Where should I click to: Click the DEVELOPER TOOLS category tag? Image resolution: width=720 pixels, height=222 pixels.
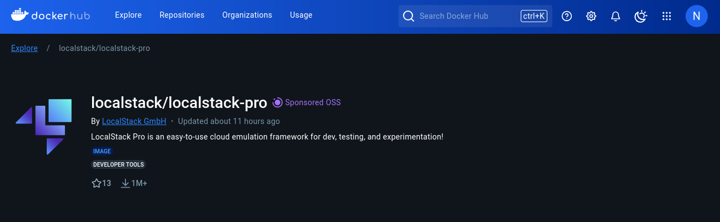pos(118,164)
